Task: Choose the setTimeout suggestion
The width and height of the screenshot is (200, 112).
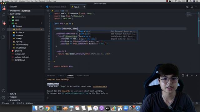Action: pos(107,34)
